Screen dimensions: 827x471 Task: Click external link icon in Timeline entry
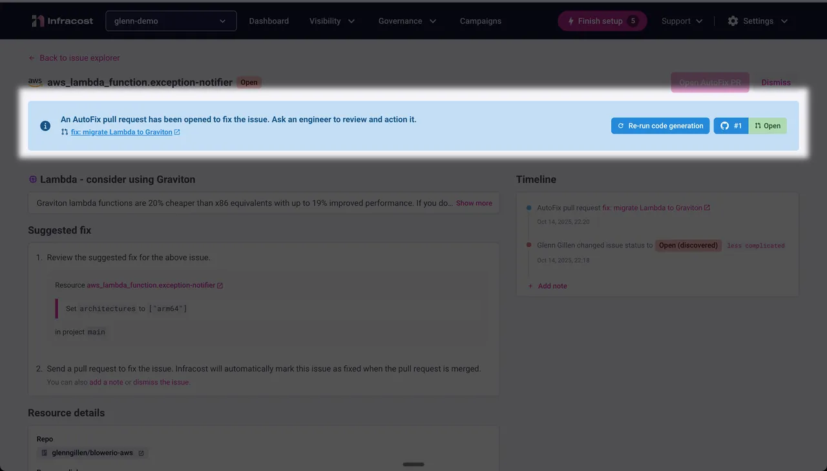pos(707,207)
